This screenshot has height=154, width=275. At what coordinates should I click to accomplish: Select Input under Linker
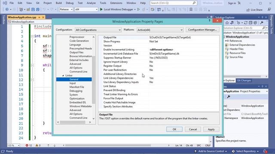[73, 83]
